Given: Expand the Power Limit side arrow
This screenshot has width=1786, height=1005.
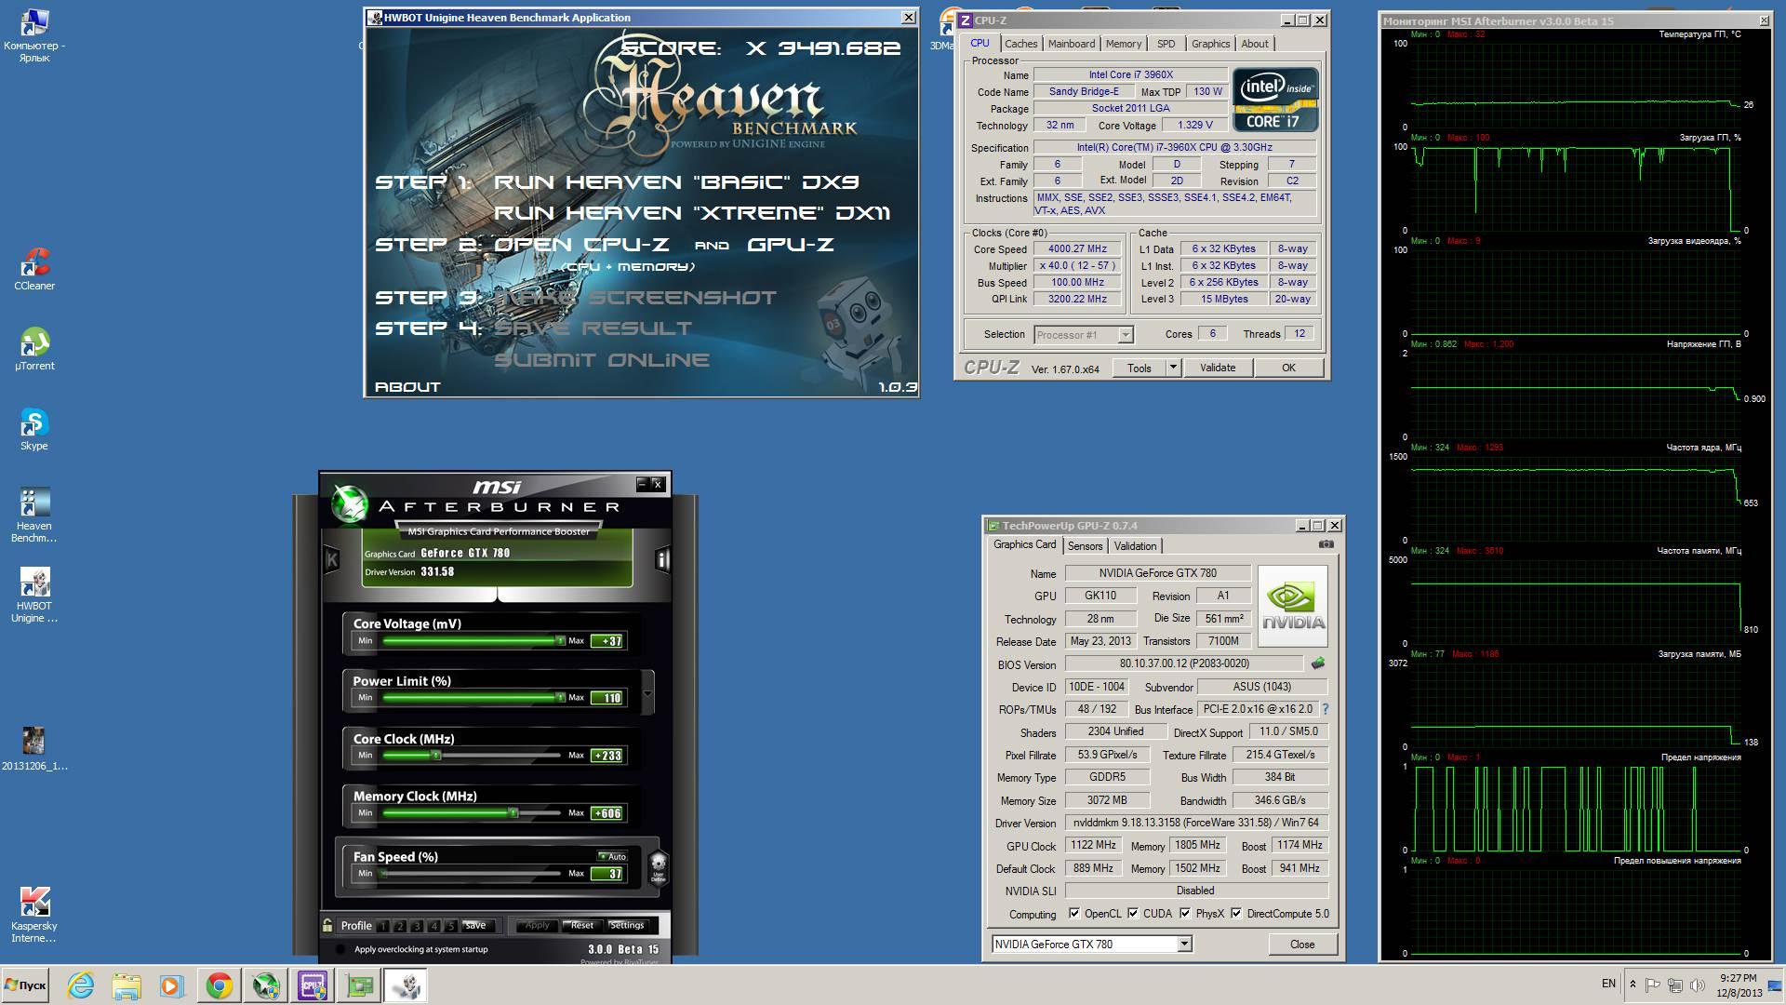Looking at the screenshot, I should click(648, 693).
